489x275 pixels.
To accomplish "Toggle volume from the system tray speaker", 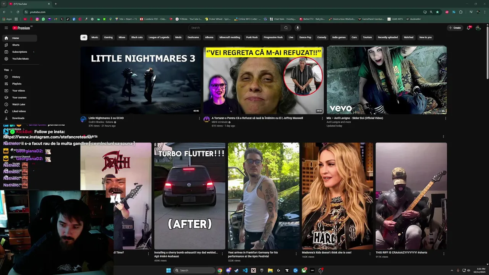I will 468,270.
